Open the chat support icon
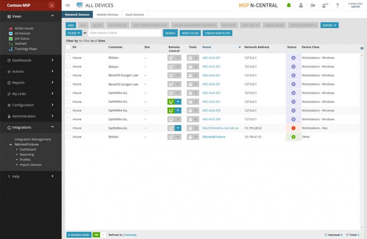The width and height of the screenshot is (367, 239). click(x=325, y=5)
